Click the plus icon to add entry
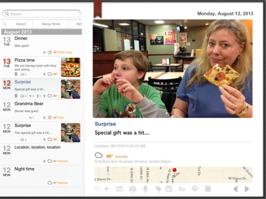The height and width of the screenshot is (199, 266). tap(107, 189)
